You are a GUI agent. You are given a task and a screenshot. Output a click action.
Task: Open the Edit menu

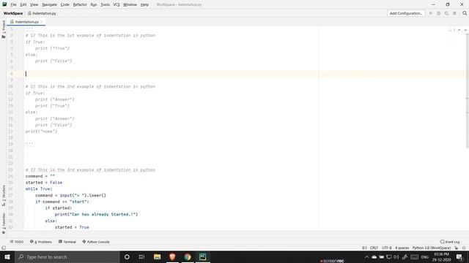pyautogui.click(x=23, y=4)
